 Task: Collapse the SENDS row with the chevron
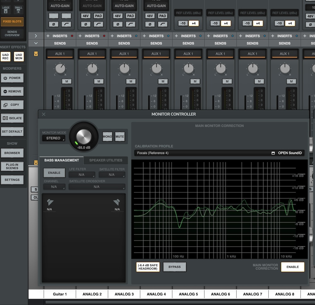[x=36, y=43]
